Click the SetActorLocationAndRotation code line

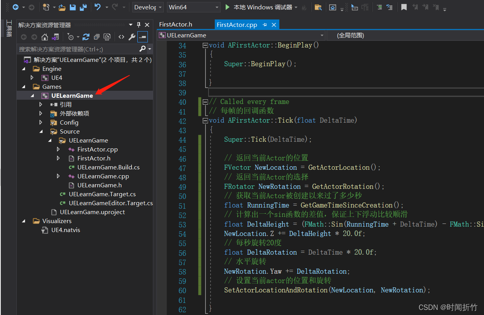(x=328, y=290)
